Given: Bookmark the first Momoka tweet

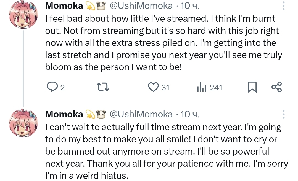Looking at the screenshot, I should click(252, 87).
